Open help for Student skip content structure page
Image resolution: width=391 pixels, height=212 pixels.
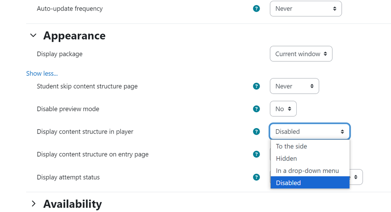[256, 86]
